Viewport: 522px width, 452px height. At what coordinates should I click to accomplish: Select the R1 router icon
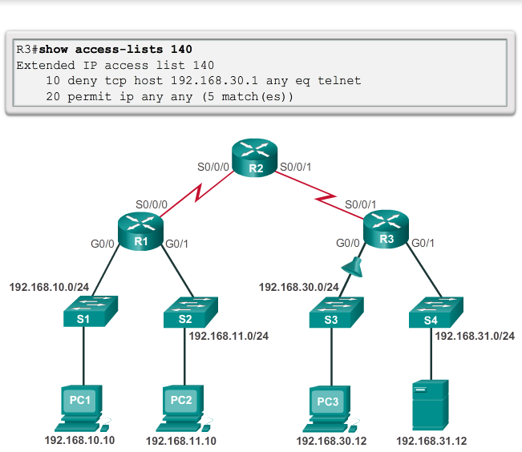(x=141, y=232)
